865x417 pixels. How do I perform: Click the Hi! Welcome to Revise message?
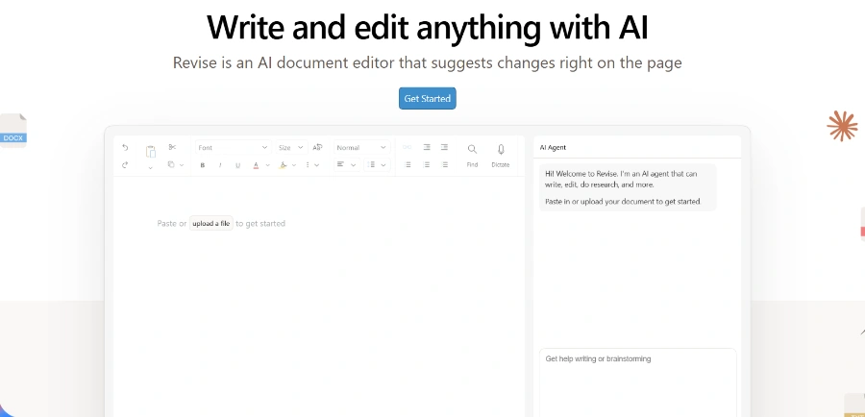pyautogui.click(x=621, y=179)
